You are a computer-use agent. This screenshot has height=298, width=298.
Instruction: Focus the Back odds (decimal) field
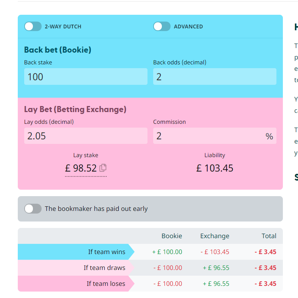tap(215, 76)
